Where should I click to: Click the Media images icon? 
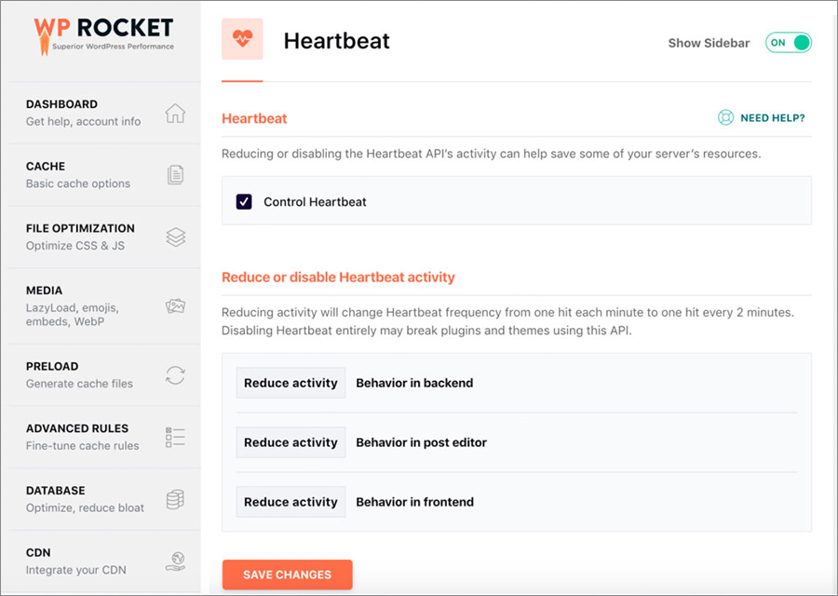(175, 305)
